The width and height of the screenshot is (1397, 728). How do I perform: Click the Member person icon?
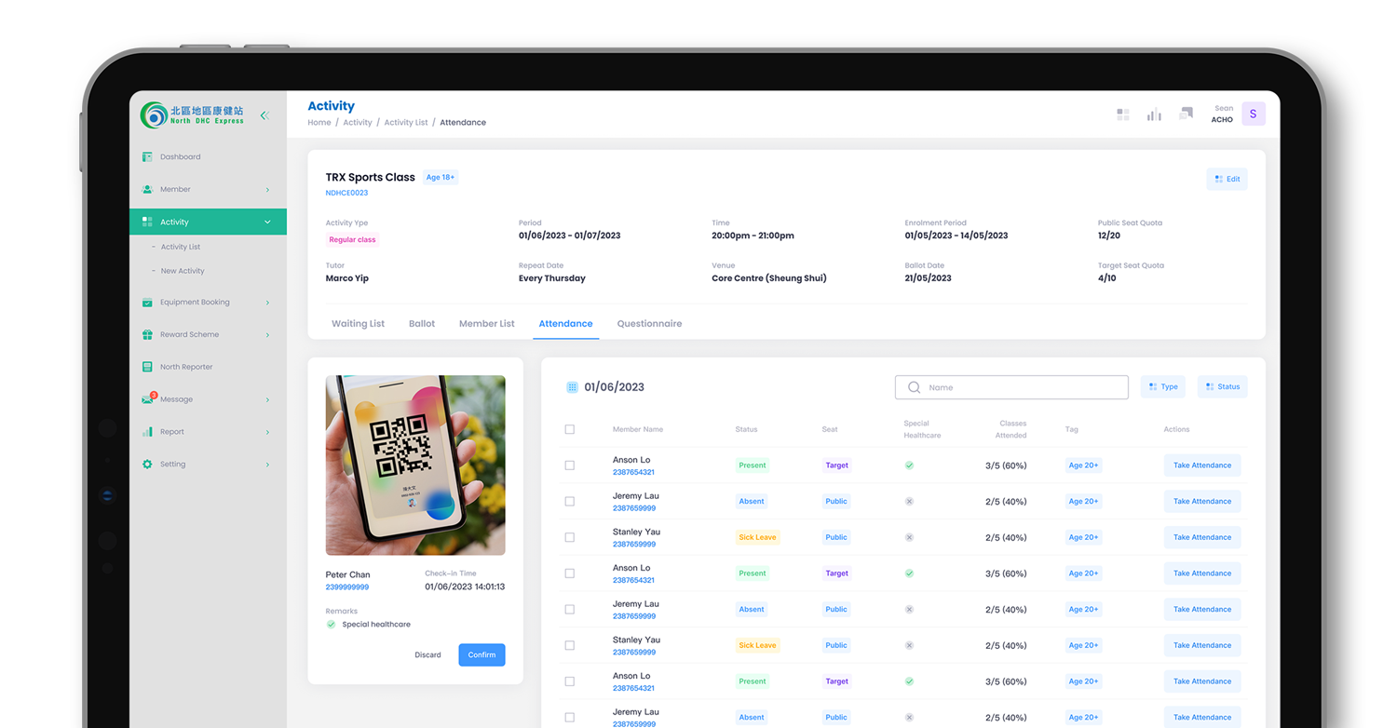[x=147, y=189]
